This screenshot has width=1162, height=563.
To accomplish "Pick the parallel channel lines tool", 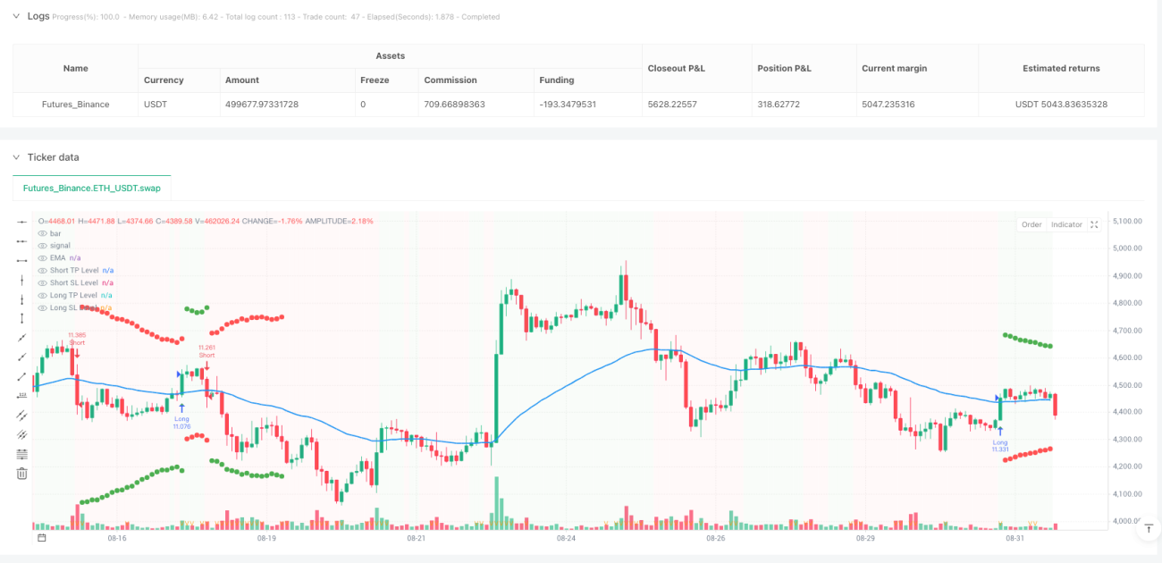I will tap(22, 416).
